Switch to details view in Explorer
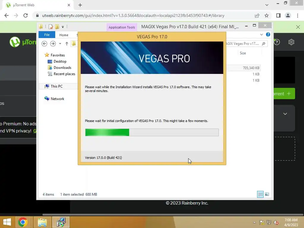304x228 pixels. pos(260,194)
